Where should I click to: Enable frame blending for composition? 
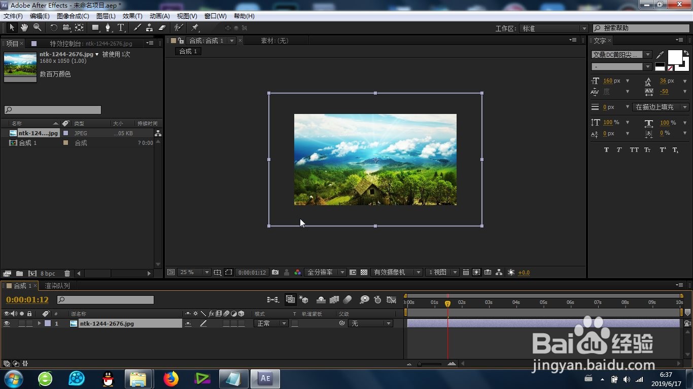pyautogui.click(x=334, y=300)
